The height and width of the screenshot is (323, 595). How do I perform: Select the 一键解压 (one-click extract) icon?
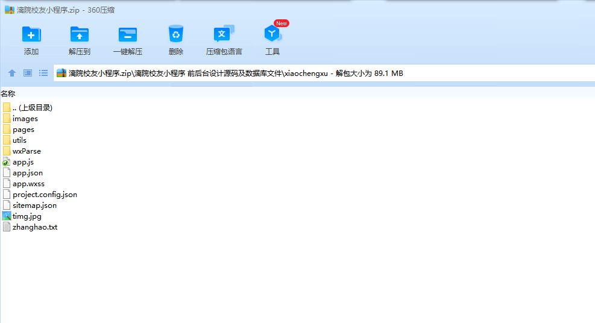tap(128, 34)
